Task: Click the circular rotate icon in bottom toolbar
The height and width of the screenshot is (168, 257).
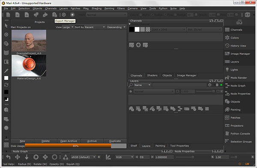Action: pos(36,157)
